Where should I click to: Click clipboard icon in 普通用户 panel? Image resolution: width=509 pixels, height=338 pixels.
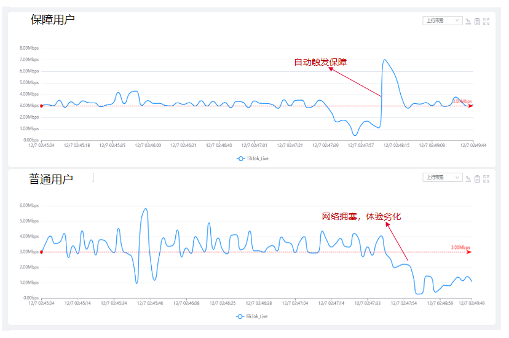477,178
